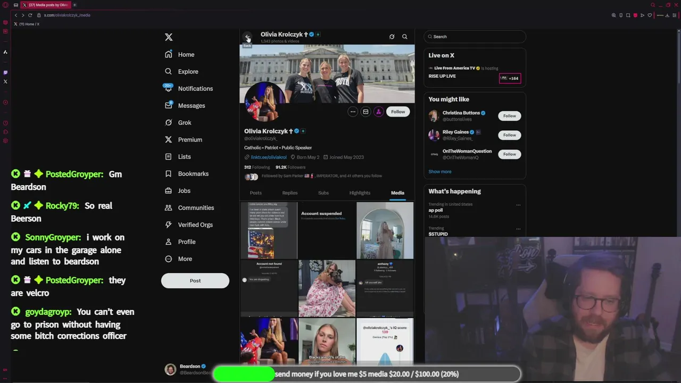Open Notifications in X sidebar
Screen dimensions: 681x383
pyautogui.click(x=188, y=88)
